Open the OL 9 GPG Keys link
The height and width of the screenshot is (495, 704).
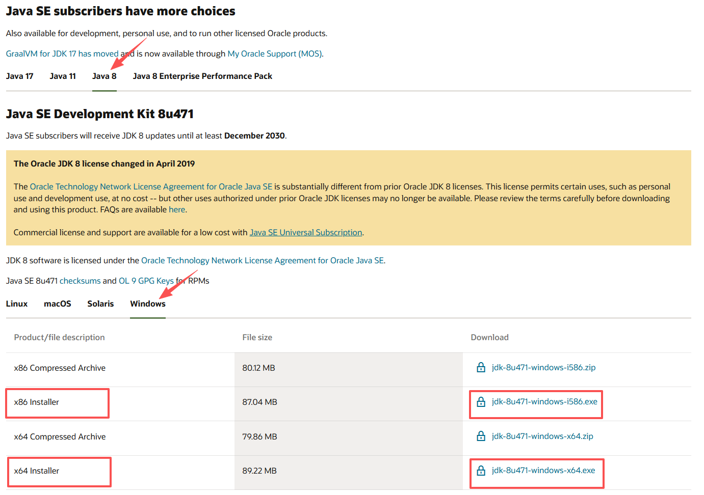tap(146, 281)
